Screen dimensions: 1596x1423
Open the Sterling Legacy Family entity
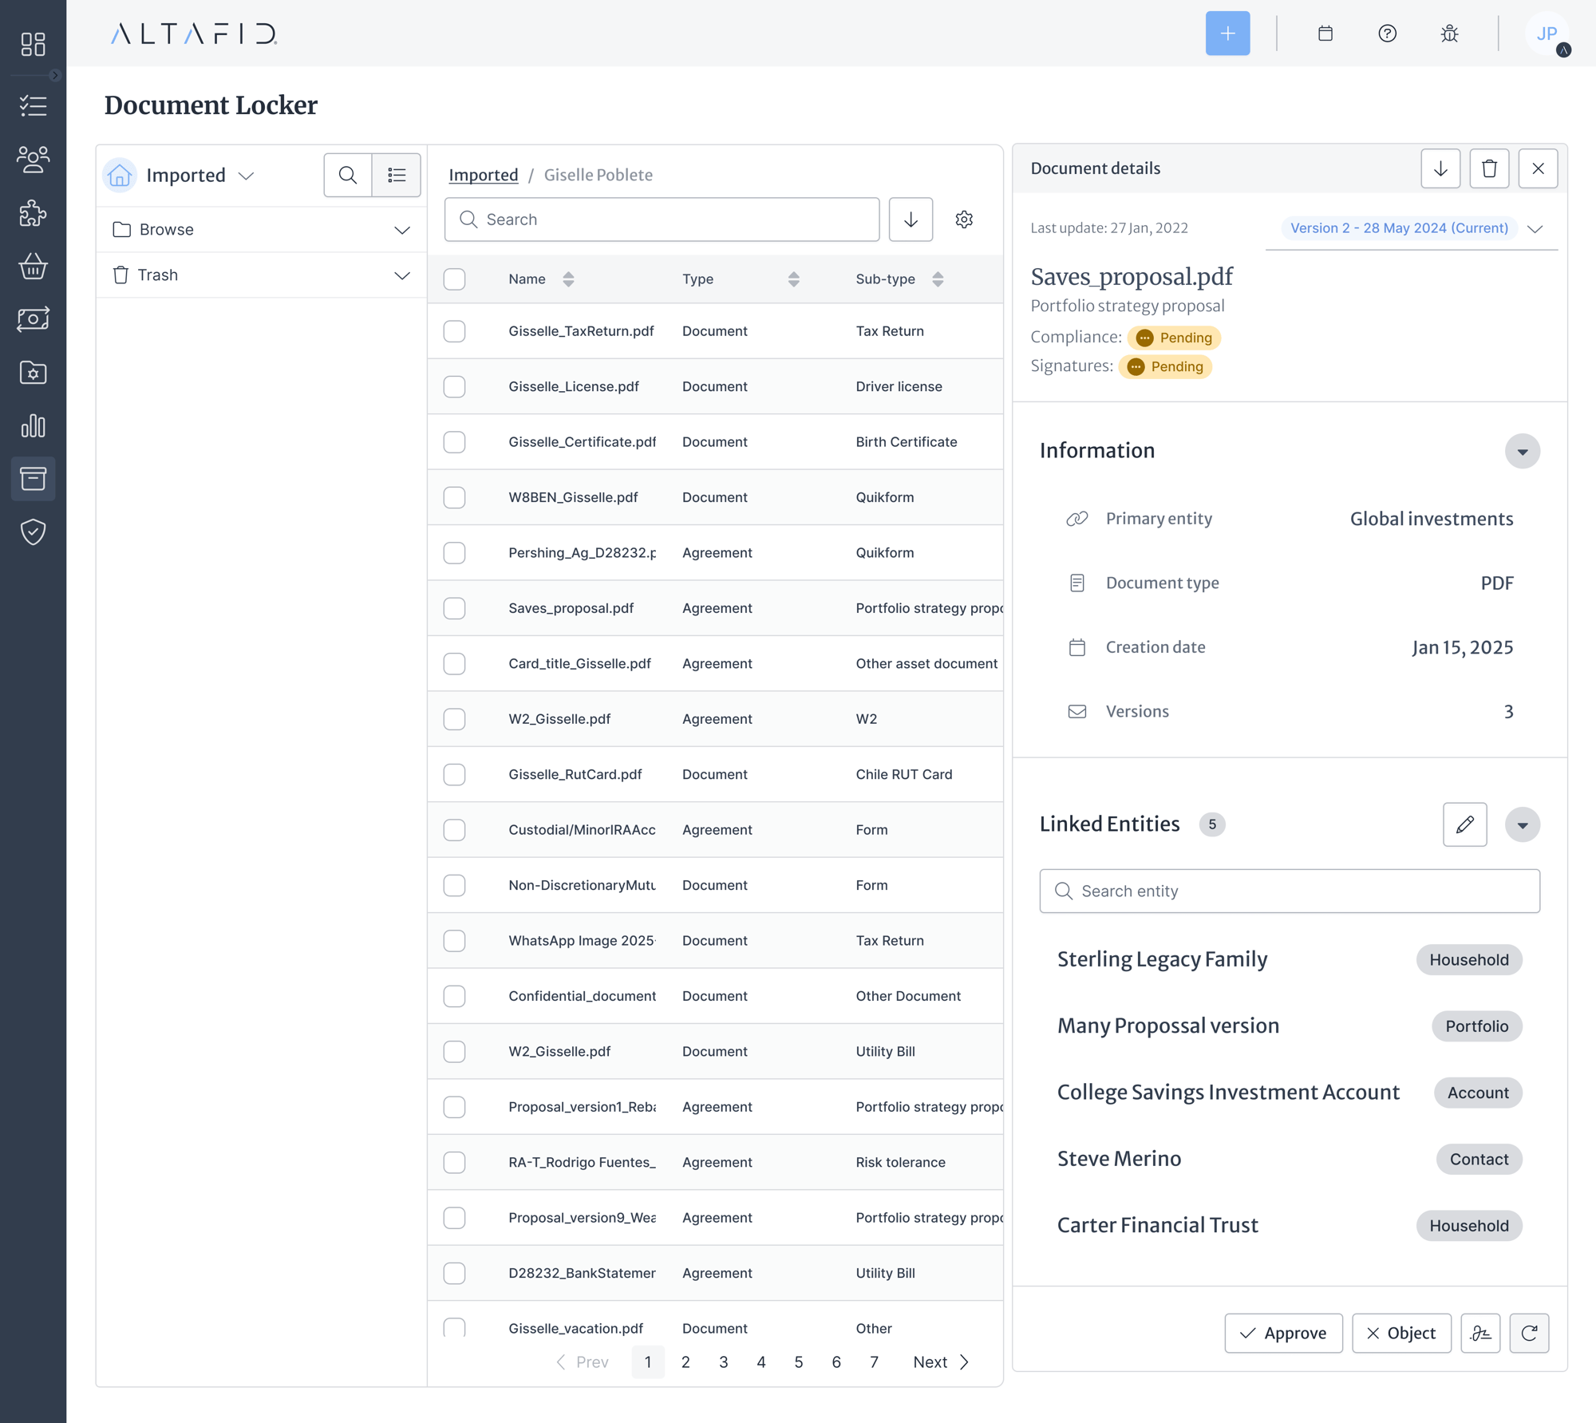(1162, 959)
